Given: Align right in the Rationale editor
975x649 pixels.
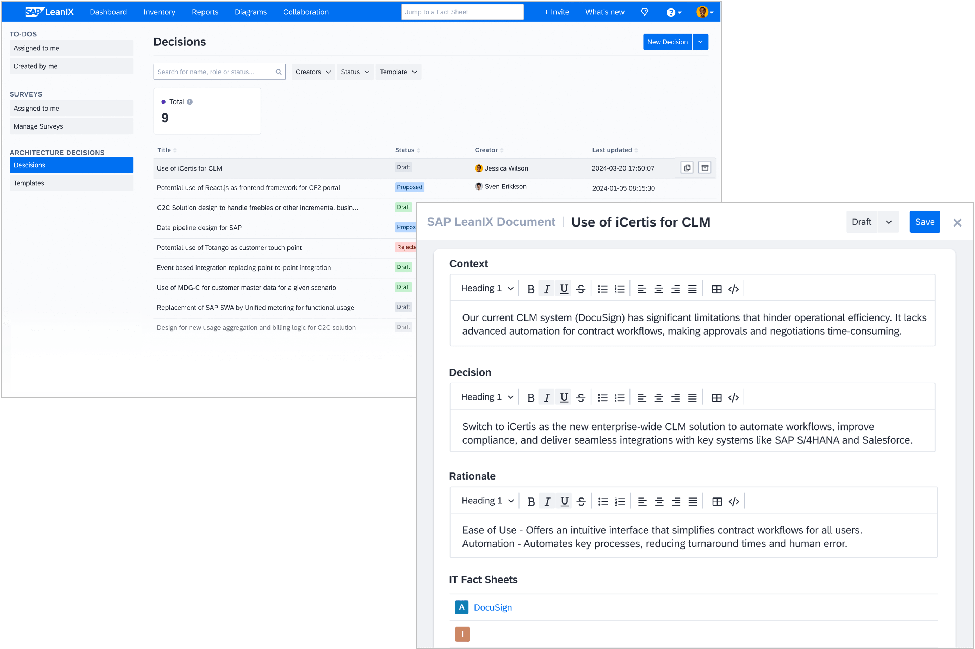Looking at the screenshot, I should click(x=676, y=502).
